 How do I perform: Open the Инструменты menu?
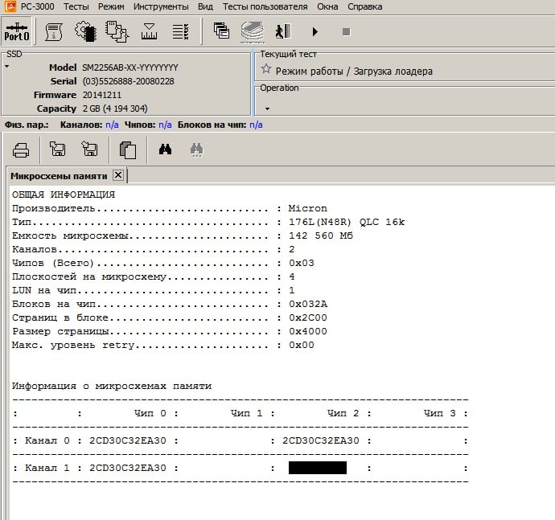[x=161, y=6]
